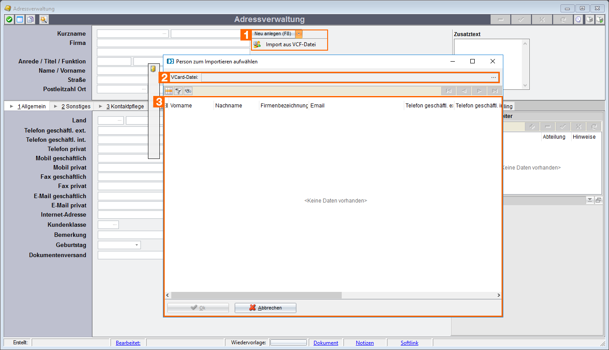Browse for a VCard-Datei using the ellipsis
Viewport: 609px width, 350px height.
click(494, 77)
